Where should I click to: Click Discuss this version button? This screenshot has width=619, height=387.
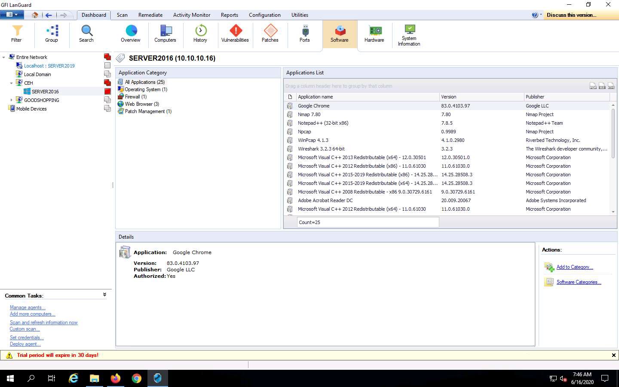pos(571,15)
